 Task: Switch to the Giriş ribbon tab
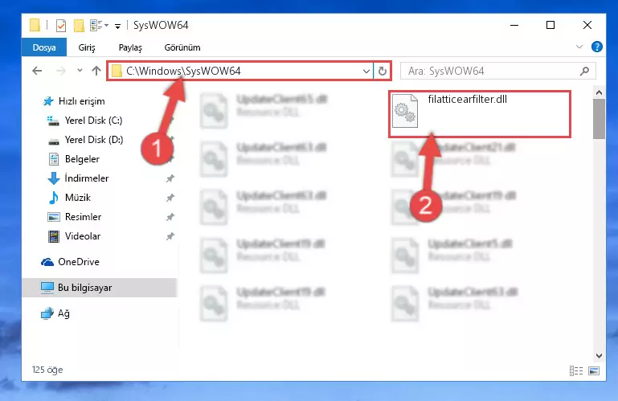[87, 47]
